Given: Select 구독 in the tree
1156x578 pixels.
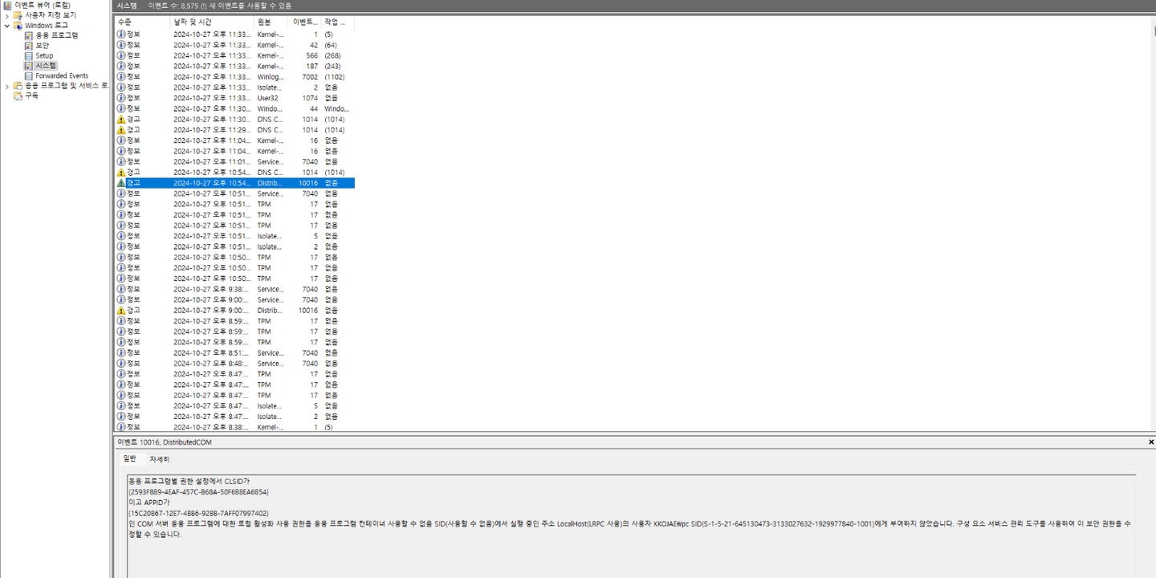Looking at the screenshot, I should [31, 96].
